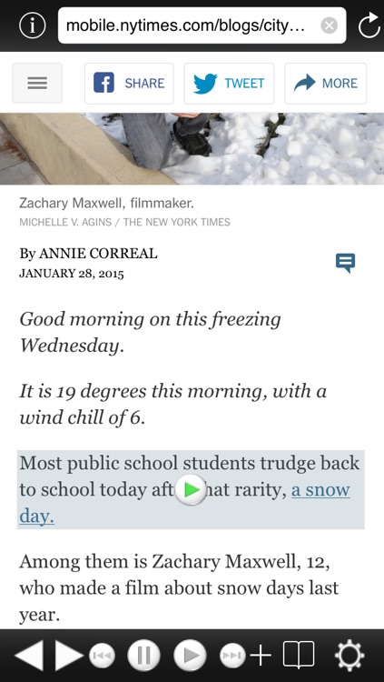Screen dimensions: 384x682
Task: Start speech playback with the play button
Action: tap(190, 655)
